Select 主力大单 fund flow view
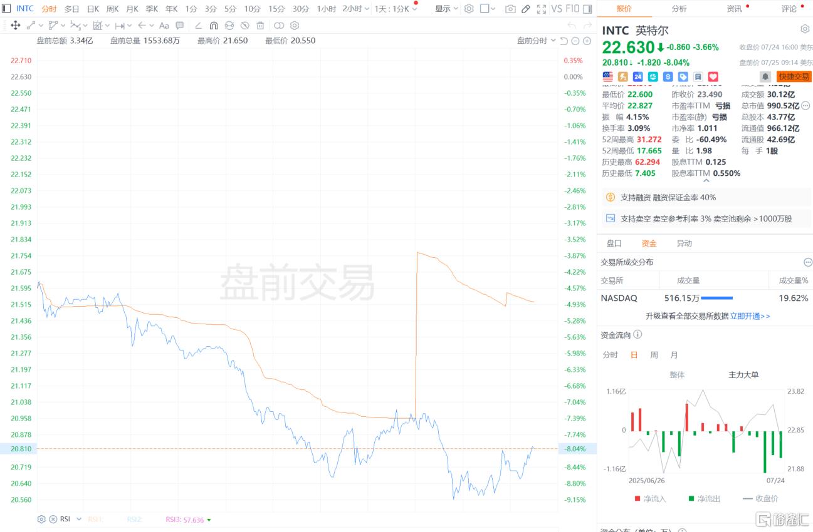 point(743,375)
